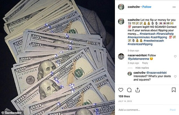Viewport: 179px width, 115px height.
Task: Open the #needextracash hashtag
Action: pyautogui.click(x=154, y=41)
